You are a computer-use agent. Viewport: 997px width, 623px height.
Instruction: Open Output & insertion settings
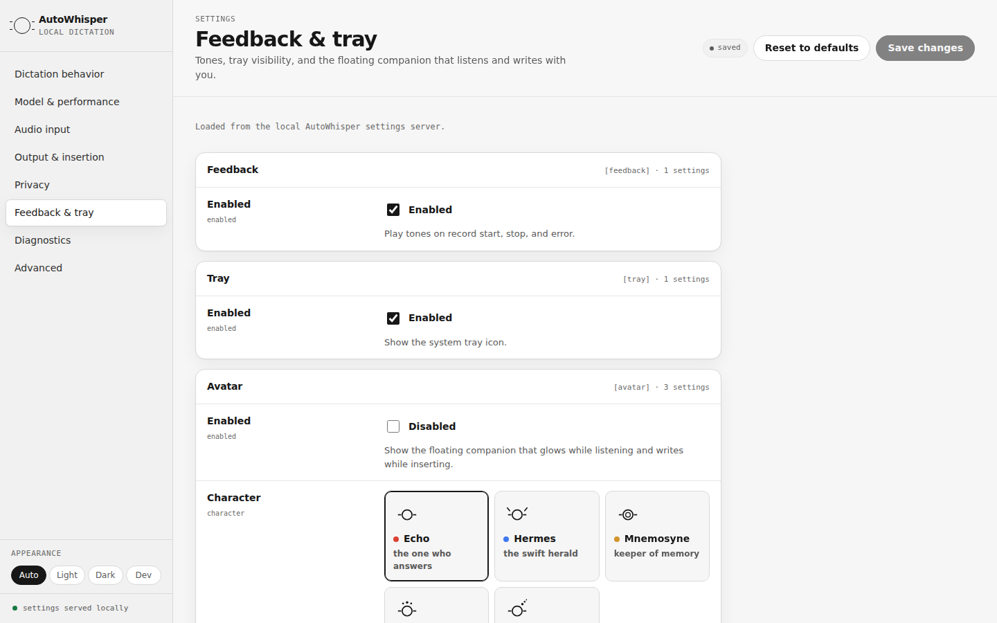(x=86, y=157)
